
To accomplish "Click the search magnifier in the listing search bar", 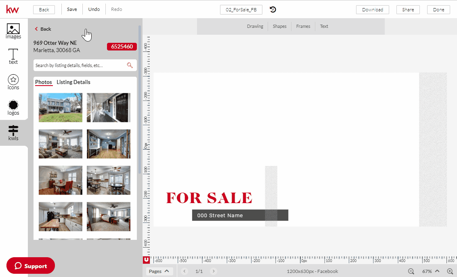I will pos(130,65).
